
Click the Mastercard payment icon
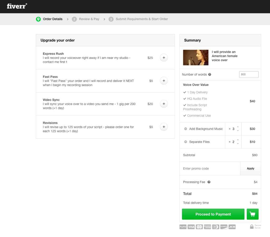point(199,227)
